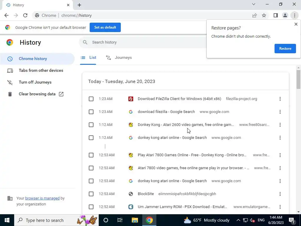Open actions menu for Play Atari 7800 Games
The width and height of the screenshot is (301, 226).
[x=280, y=155]
